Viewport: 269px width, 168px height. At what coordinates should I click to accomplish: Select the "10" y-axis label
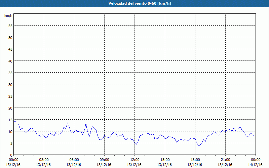[x=10, y=131]
